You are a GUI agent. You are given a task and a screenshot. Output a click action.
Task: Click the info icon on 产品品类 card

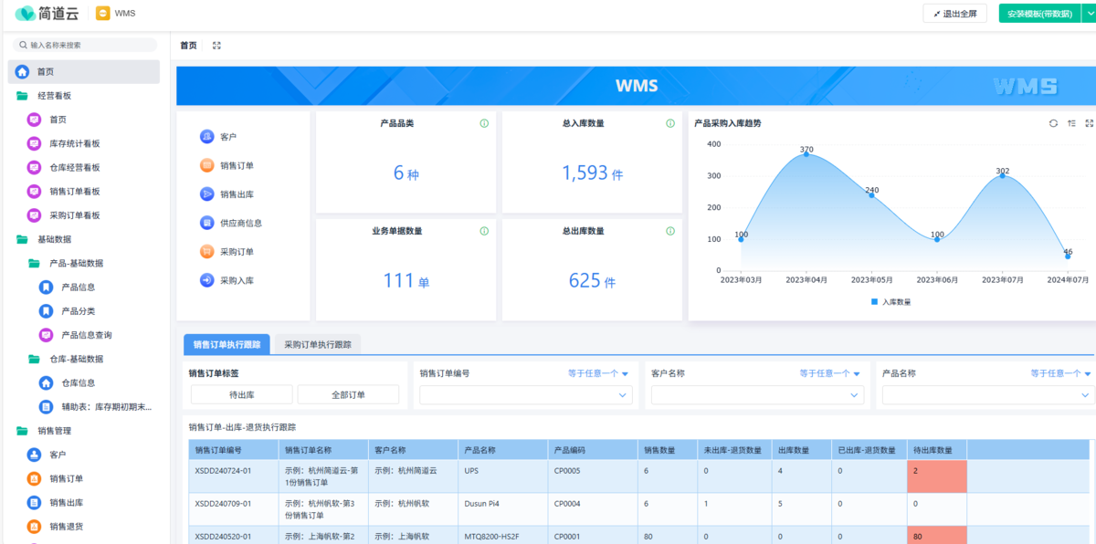tap(484, 123)
